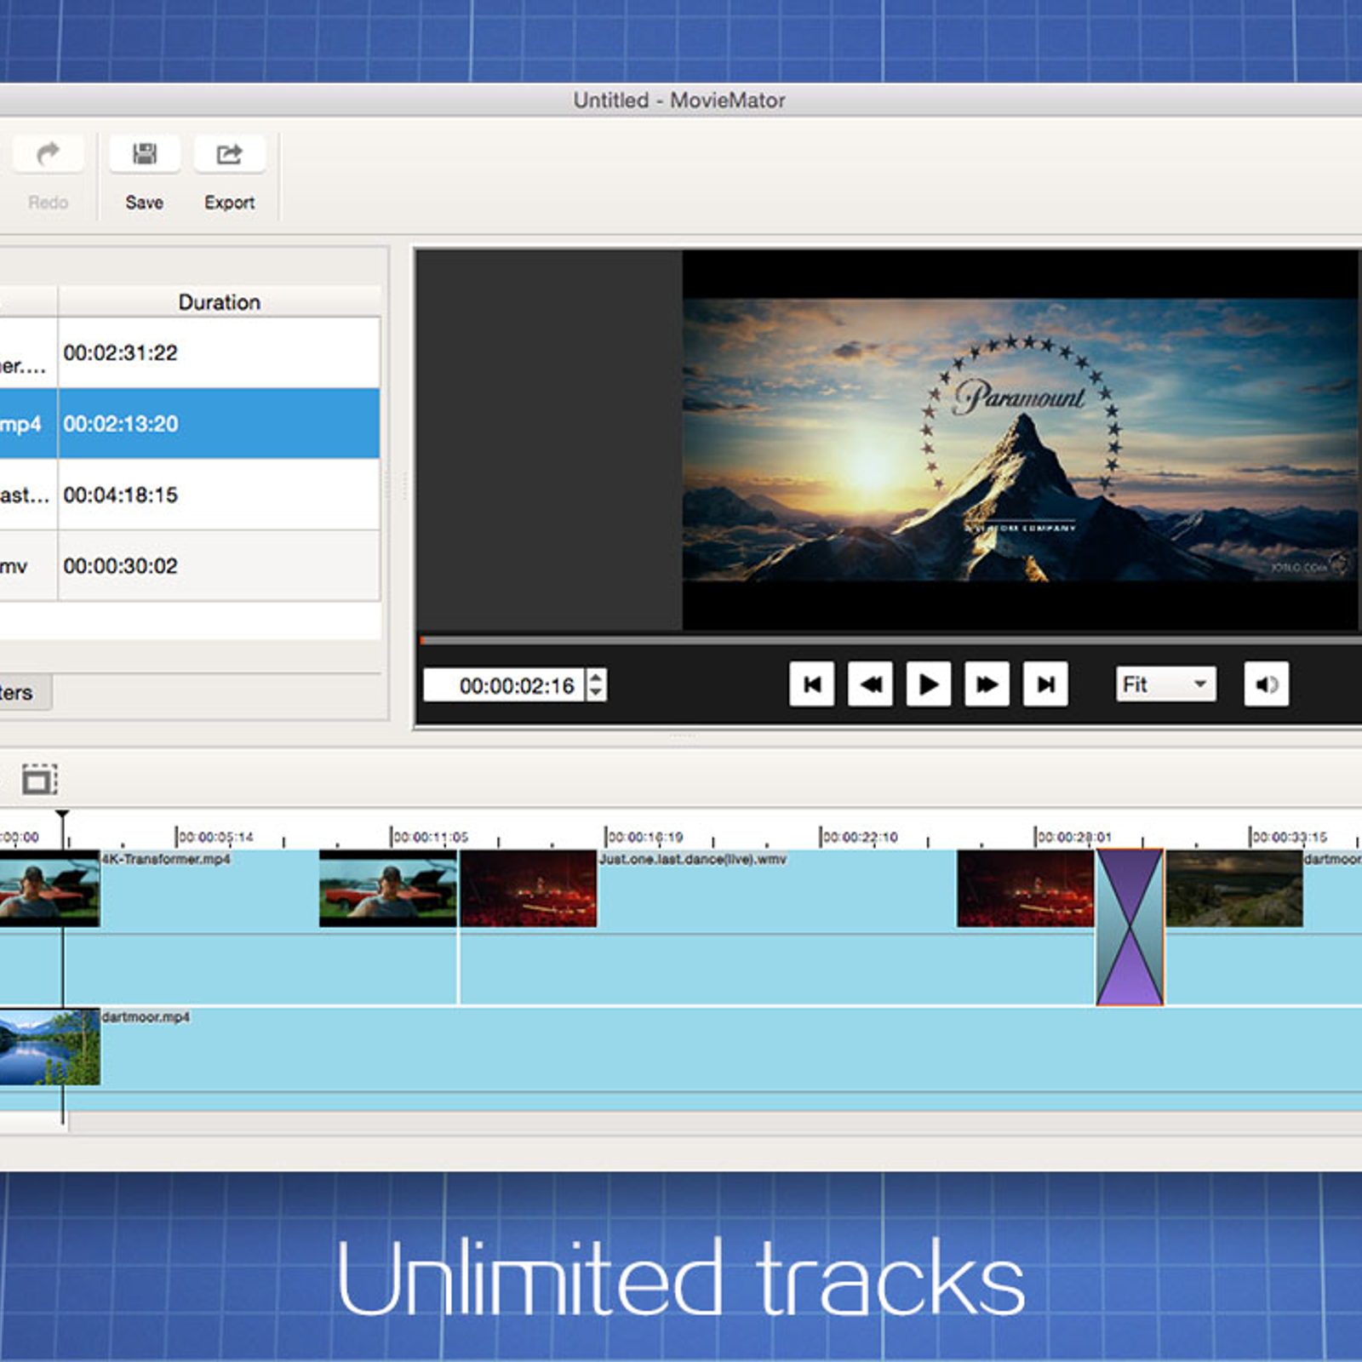Image resolution: width=1362 pixels, height=1362 pixels.
Task: Click ruler mark 00:00:28:01
Action: pyautogui.click(x=1073, y=837)
